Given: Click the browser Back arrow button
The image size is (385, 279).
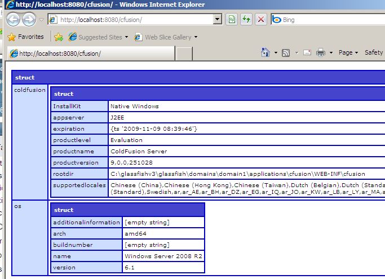Looking at the screenshot, I should [13, 20].
